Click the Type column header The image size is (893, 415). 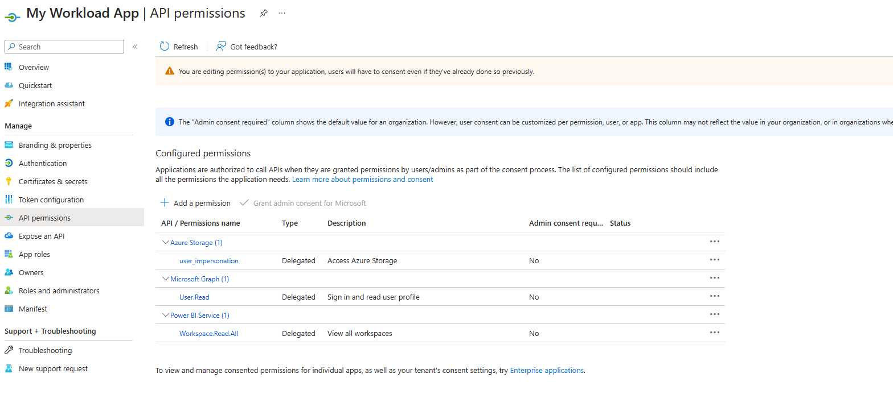290,223
